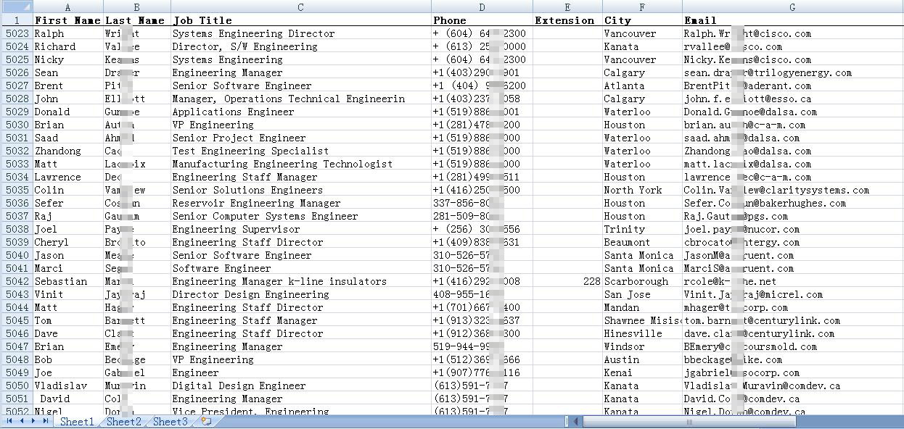
Task: Select all cells with corner button
Action: pyautogui.click(x=16, y=7)
